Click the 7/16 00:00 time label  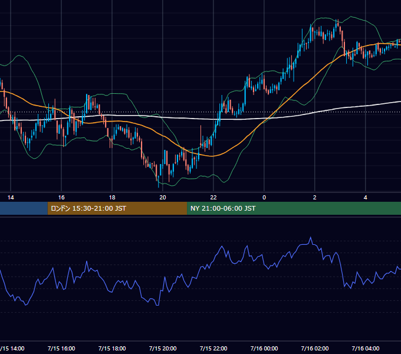(264, 348)
